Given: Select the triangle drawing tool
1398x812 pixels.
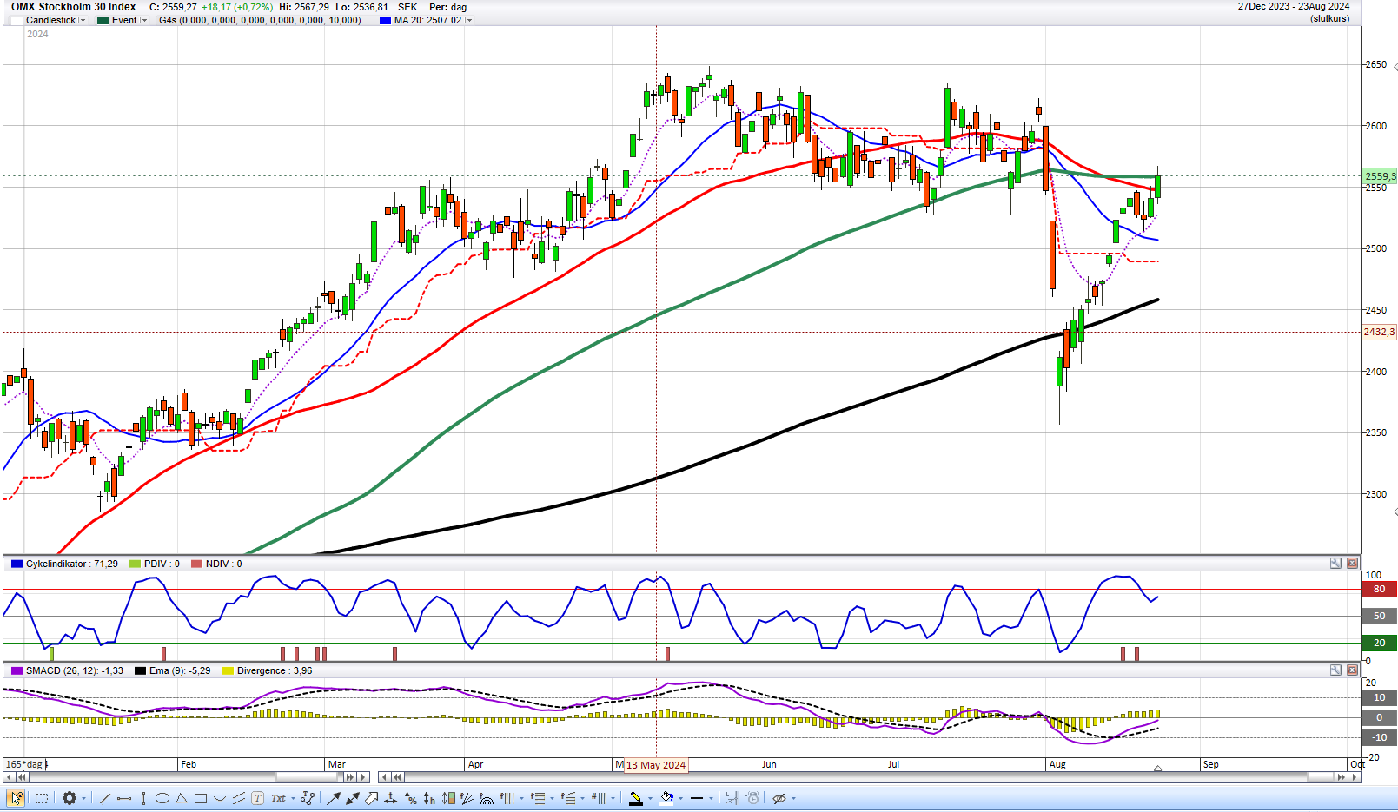Looking at the screenshot, I should point(182,798).
